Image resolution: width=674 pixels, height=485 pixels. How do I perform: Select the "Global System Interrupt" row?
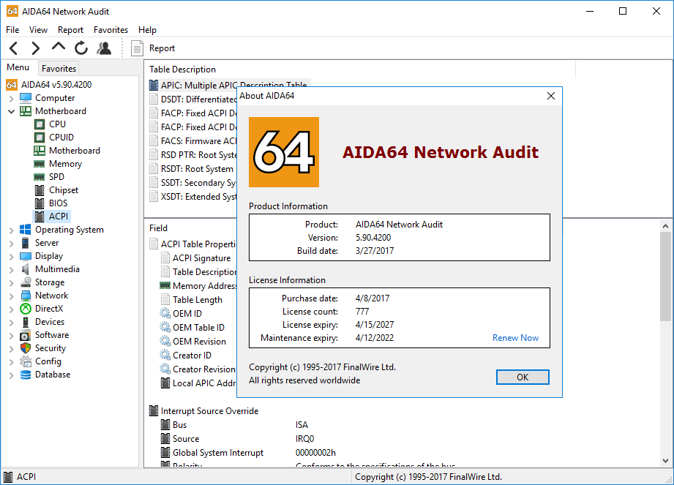click(x=218, y=453)
